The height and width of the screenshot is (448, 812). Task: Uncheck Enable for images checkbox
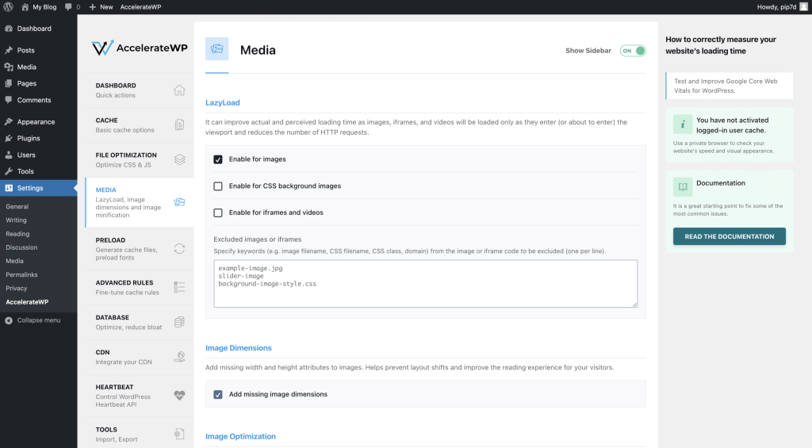tap(218, 159)
